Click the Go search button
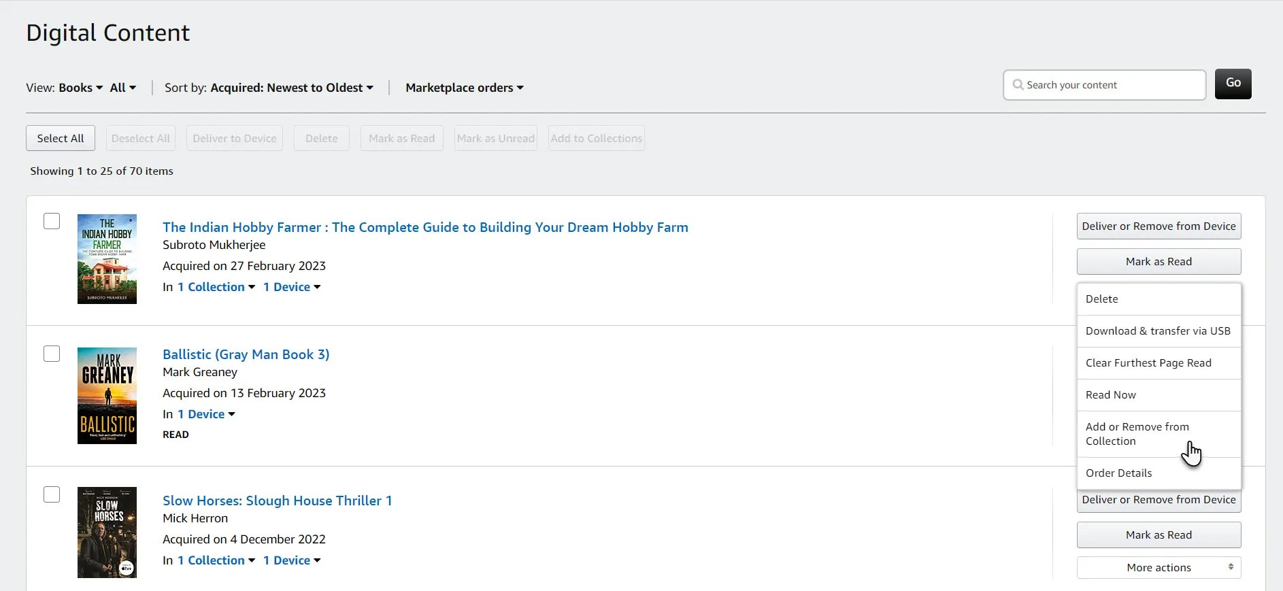Viewport: 1283px width, 591px height. (1233, 84)
